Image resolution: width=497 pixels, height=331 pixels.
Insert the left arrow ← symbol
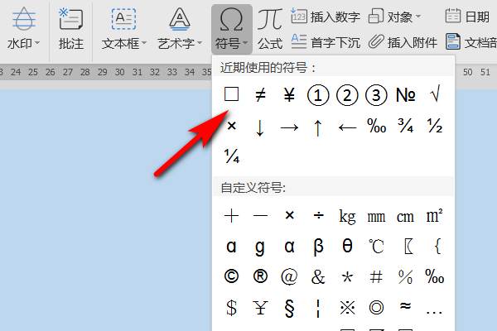(x=347, y=127)
